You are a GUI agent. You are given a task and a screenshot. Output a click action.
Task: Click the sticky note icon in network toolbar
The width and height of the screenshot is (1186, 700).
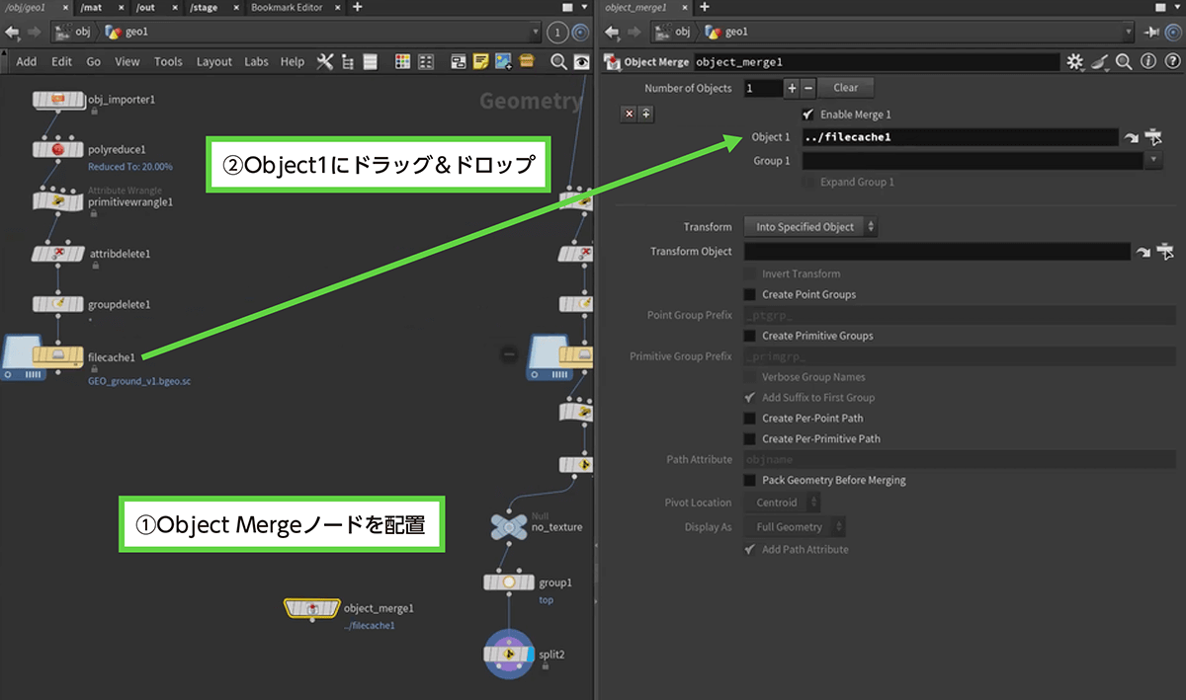(480, 61)
